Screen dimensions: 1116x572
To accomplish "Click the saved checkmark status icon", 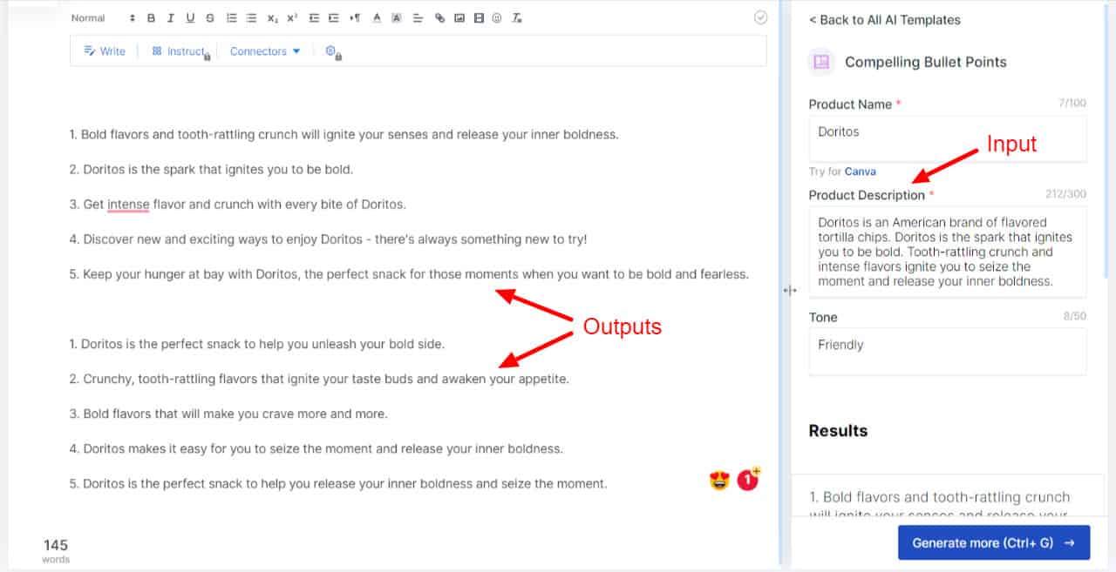I will tap(760, 17).
